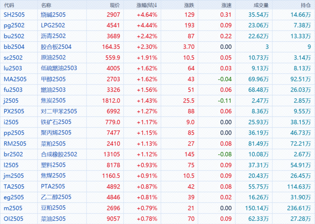This screenshot has height=224, width=315.
Task: Click the 代码 column header
Action: pyautogui.click(x=9, y=5)
